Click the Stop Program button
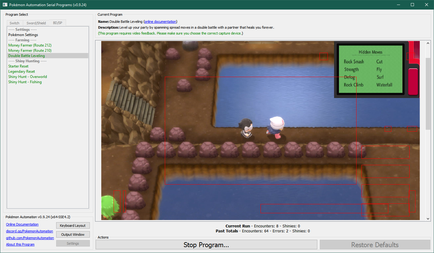 pos(206,245)
